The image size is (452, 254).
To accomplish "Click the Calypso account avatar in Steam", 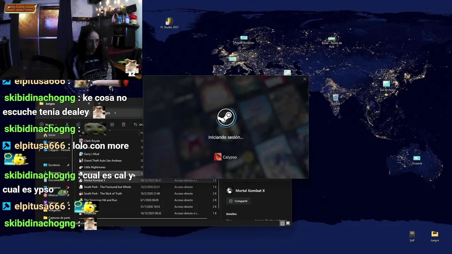I will tap(218, 157).
